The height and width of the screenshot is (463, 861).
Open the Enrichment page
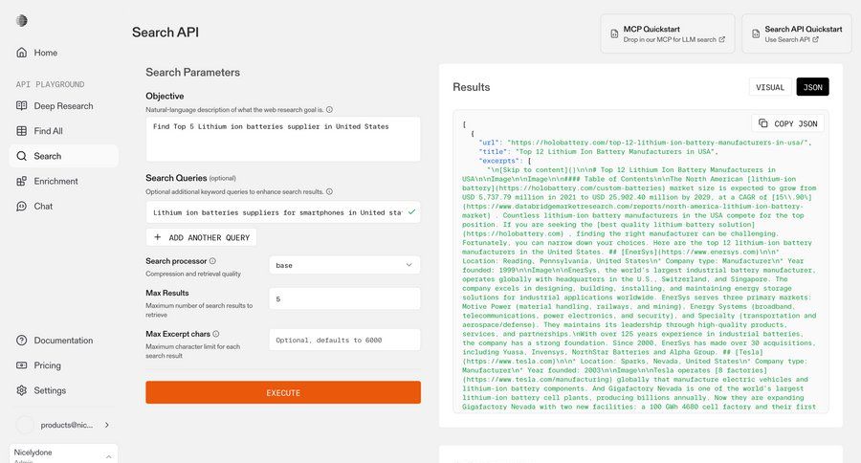(x=55, y=181)
